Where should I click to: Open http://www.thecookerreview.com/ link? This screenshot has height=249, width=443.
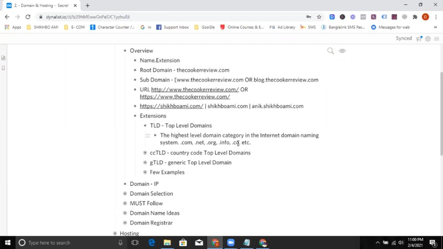(195, 89)
